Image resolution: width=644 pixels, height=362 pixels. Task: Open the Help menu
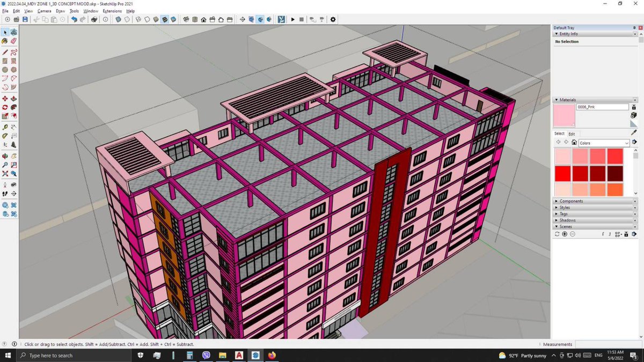(130, 11)
